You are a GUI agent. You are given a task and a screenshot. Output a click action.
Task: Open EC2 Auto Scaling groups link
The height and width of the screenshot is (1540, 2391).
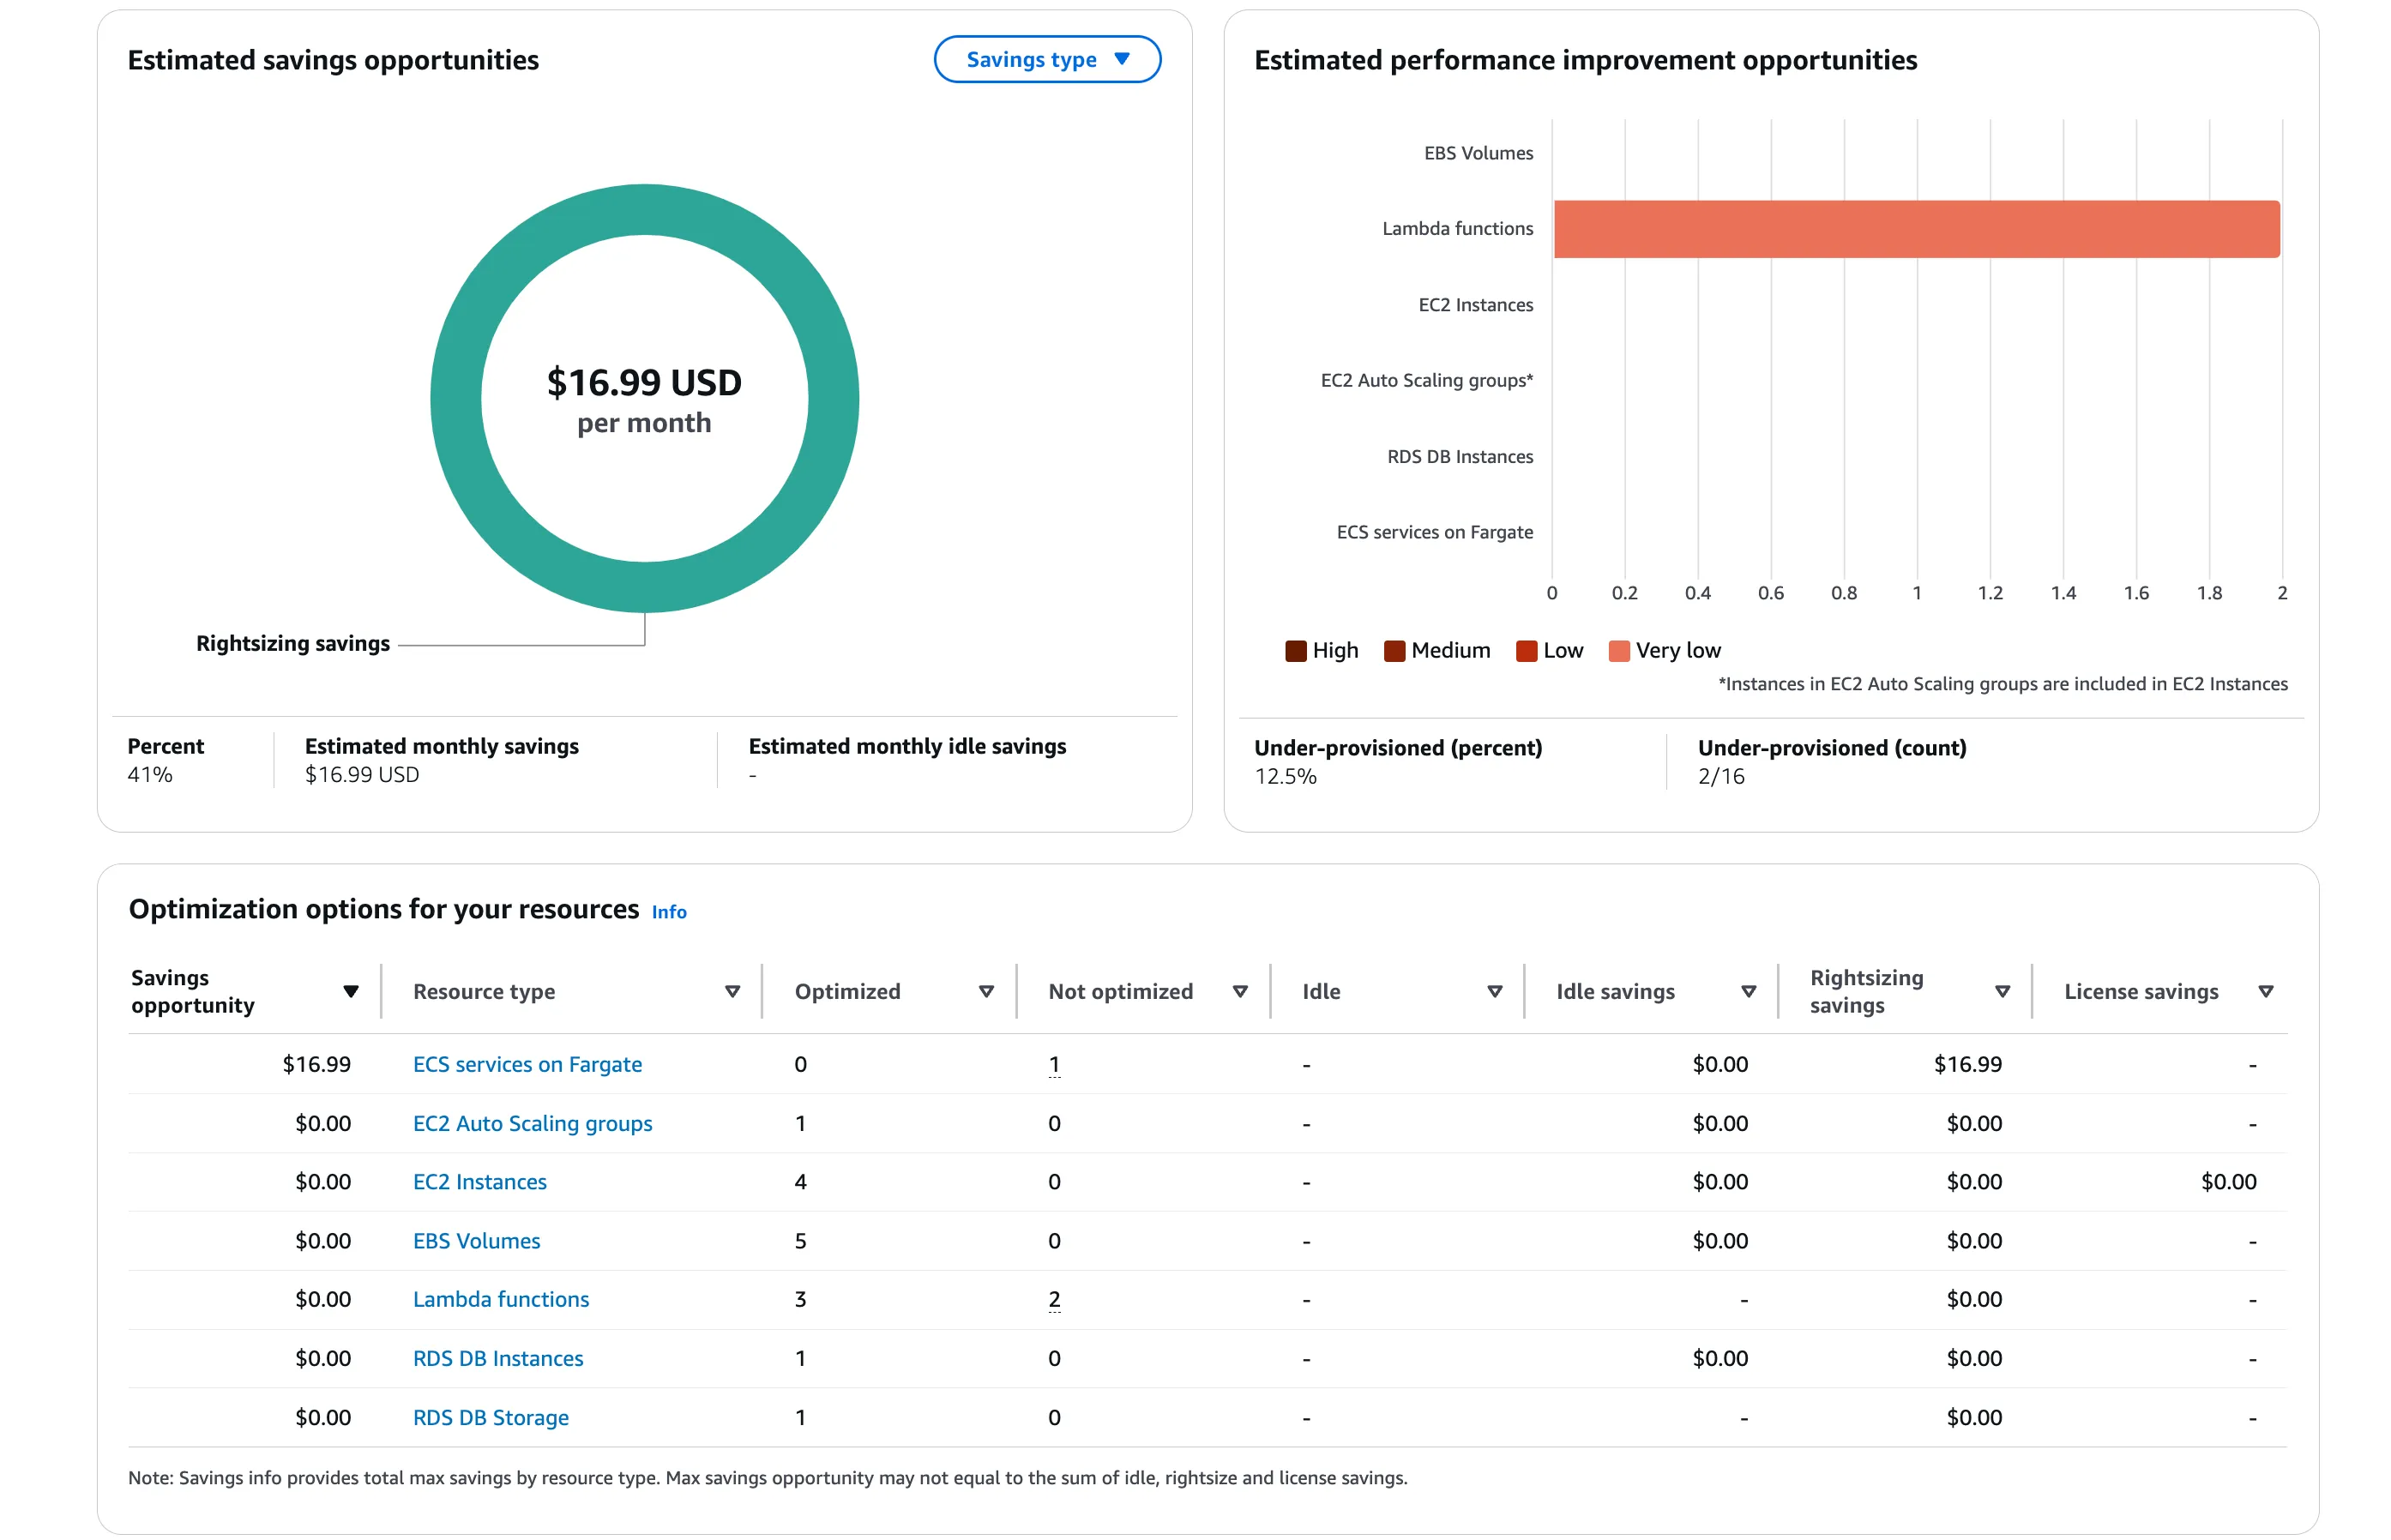click(532, 1123)
